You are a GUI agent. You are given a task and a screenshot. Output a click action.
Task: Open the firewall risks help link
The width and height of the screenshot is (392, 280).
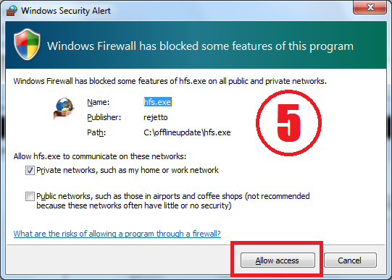pyautogui.click(x=117, y=234)
